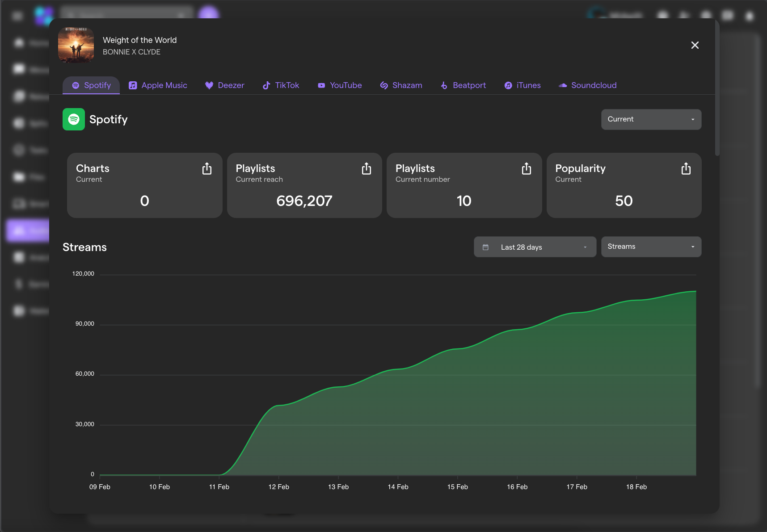Click the Playlists Current number value 10
This screenshot has width=767, height=532.
tap(464, 201)
